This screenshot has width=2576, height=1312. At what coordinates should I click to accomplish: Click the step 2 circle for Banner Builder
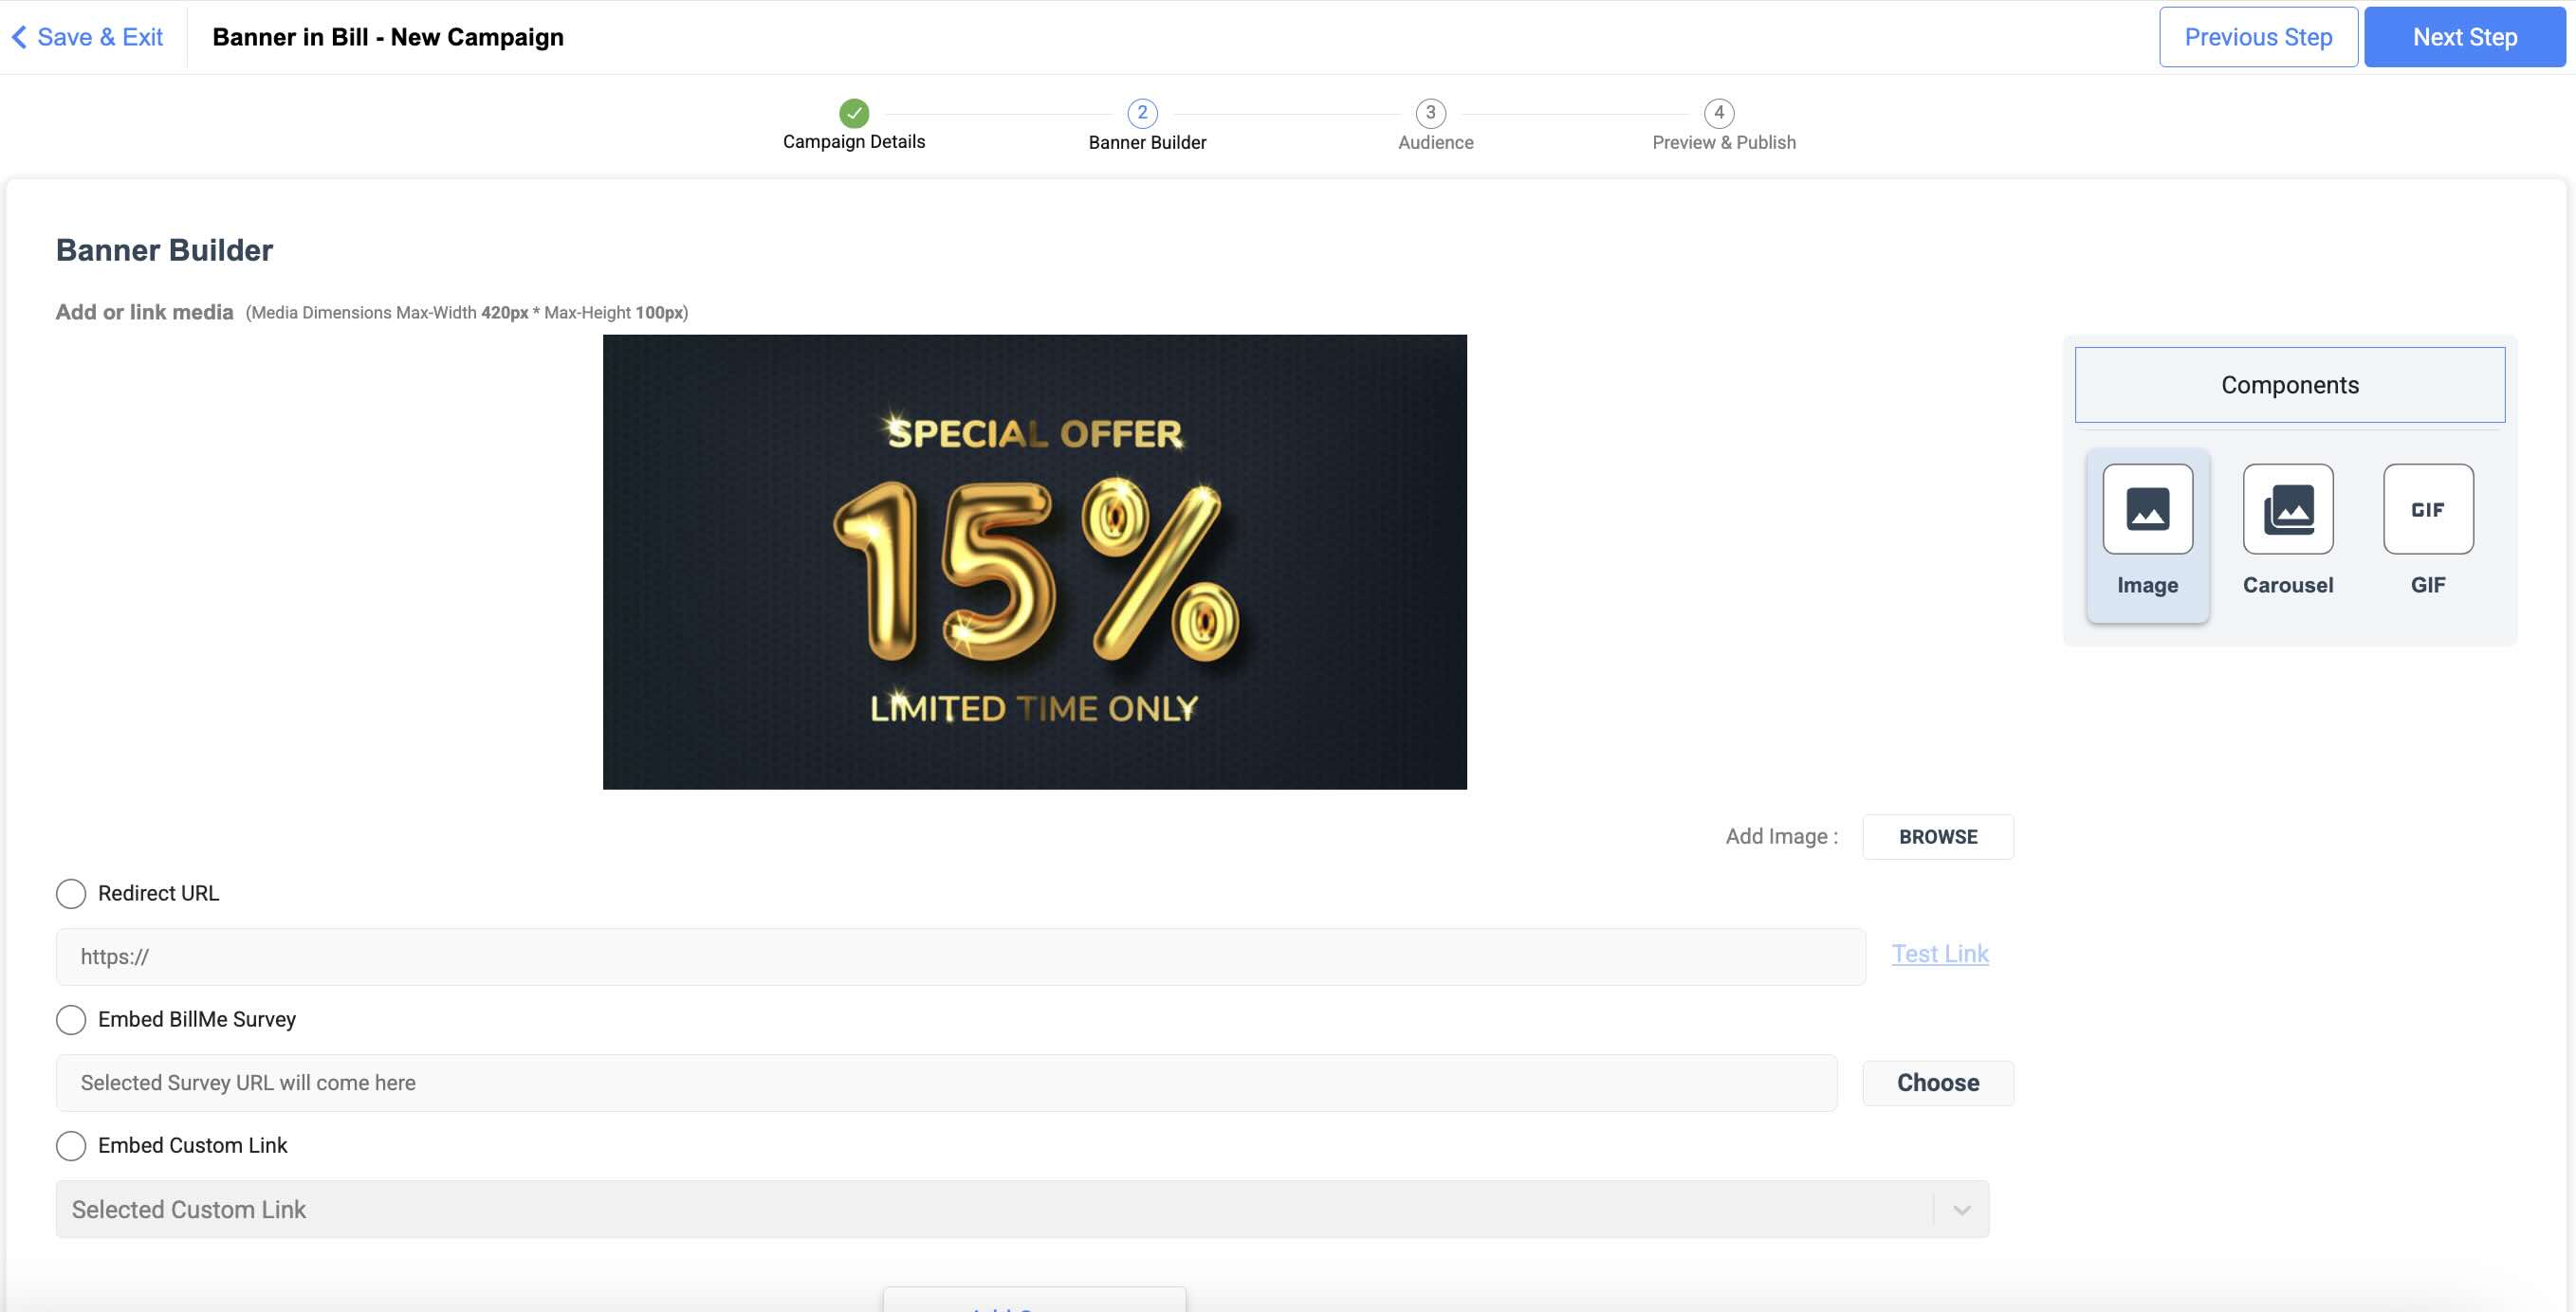(1143, 112)
